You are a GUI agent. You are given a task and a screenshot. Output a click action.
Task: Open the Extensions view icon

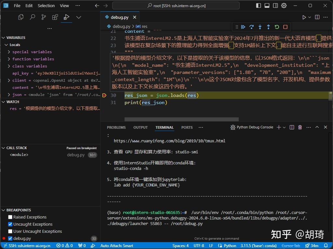click(55, 17)
